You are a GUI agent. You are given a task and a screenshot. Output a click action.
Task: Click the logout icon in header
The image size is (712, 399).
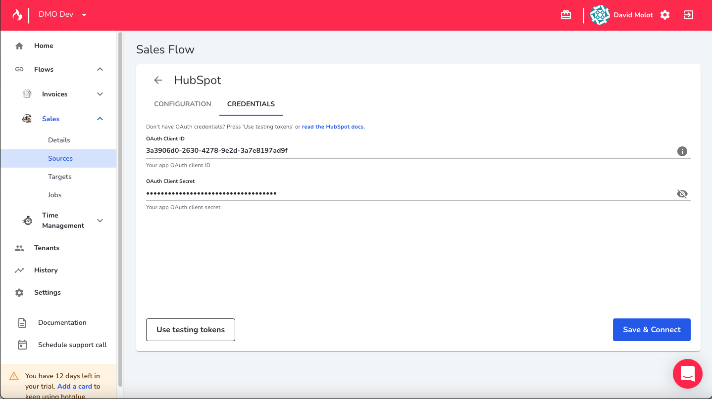point(689,15)
